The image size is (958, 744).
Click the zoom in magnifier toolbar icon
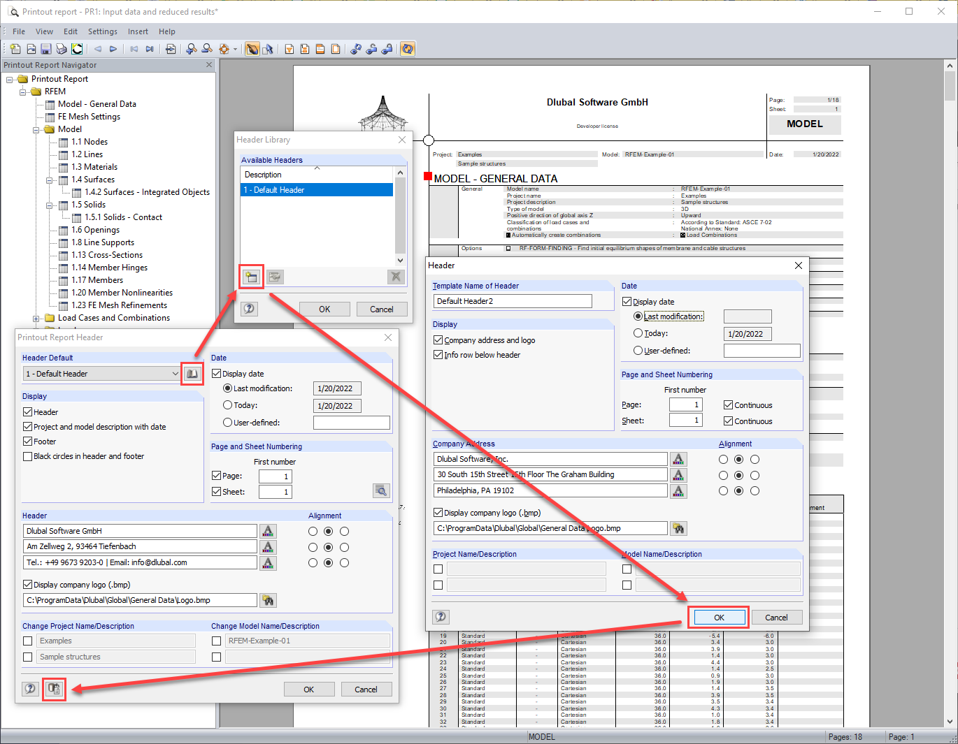coord(192,49)
